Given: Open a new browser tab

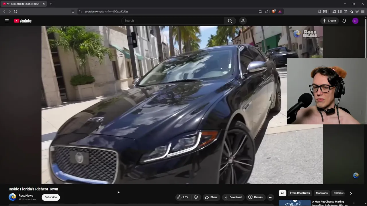Looking at the screenshot, I should (51, 4).
